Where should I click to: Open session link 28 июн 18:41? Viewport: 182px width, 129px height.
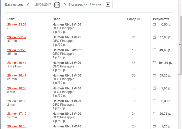17,76
